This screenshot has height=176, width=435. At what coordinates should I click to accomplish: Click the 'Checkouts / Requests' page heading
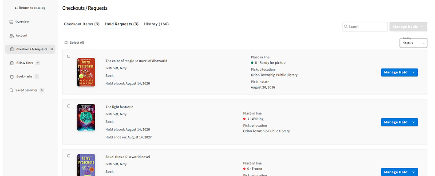tap(85, 8)
